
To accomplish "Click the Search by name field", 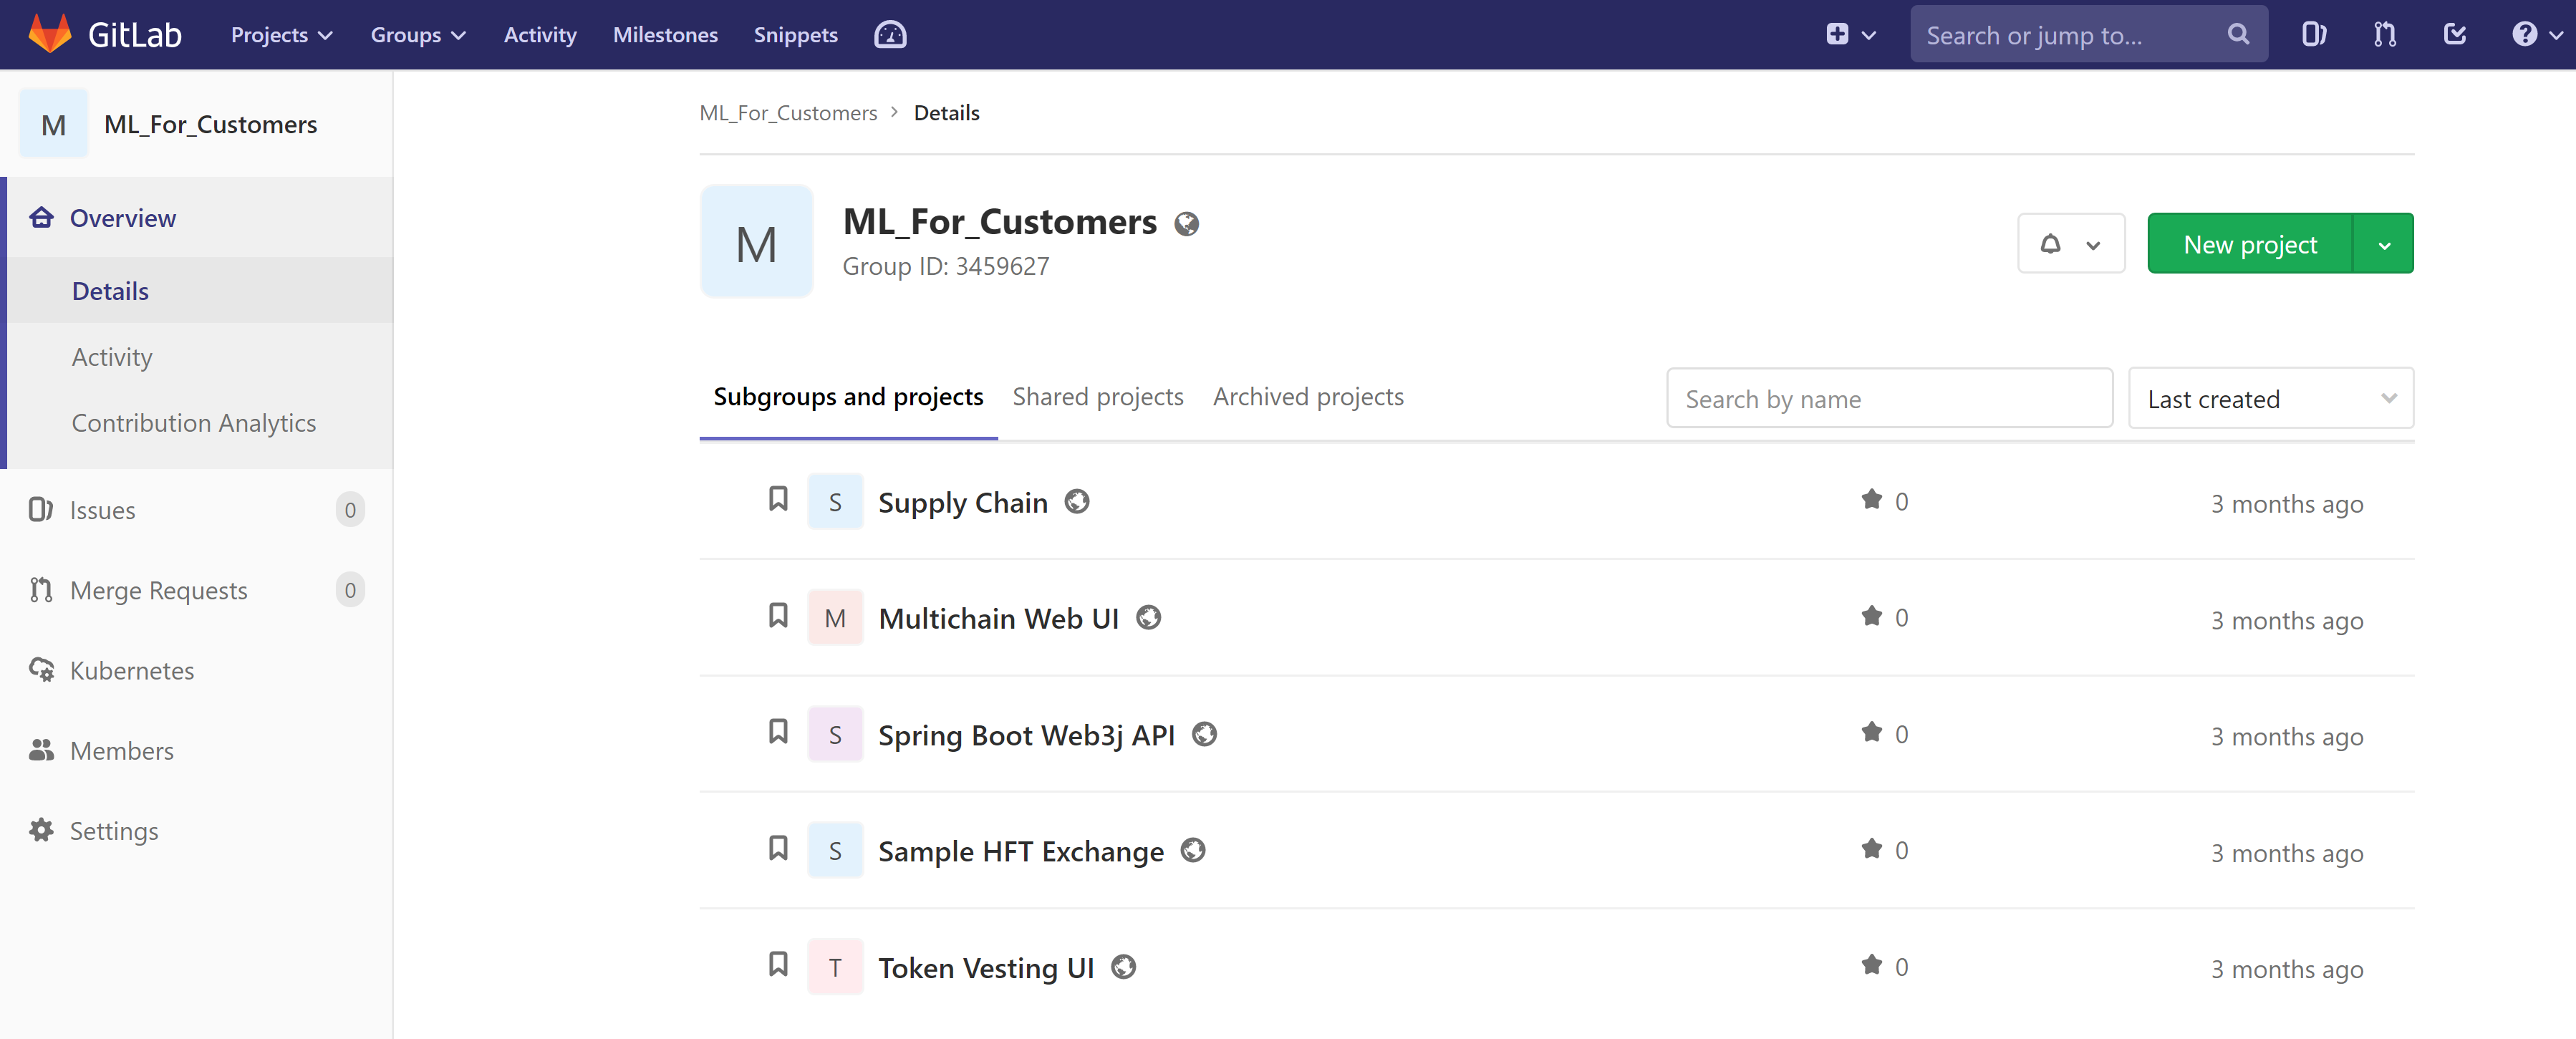I will pyautogui.click(x=1888, y=398).
